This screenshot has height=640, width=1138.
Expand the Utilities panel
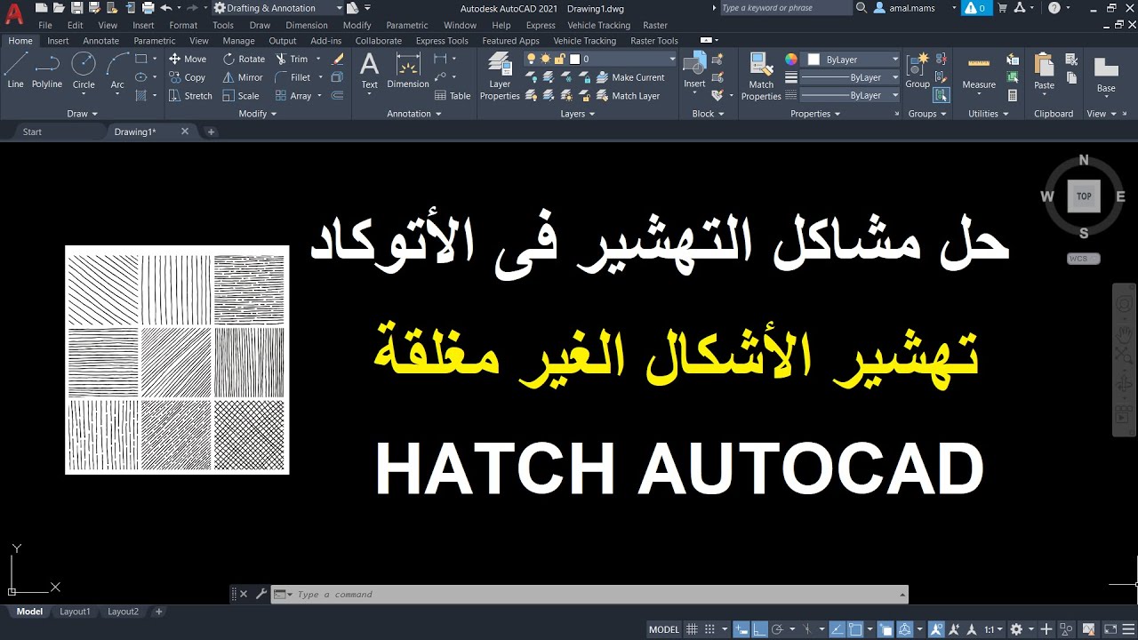click(x=989, y=114)
